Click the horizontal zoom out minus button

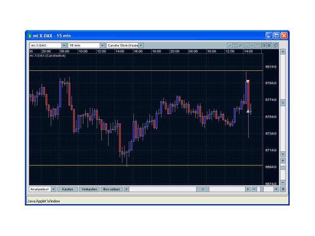[254, 189]
